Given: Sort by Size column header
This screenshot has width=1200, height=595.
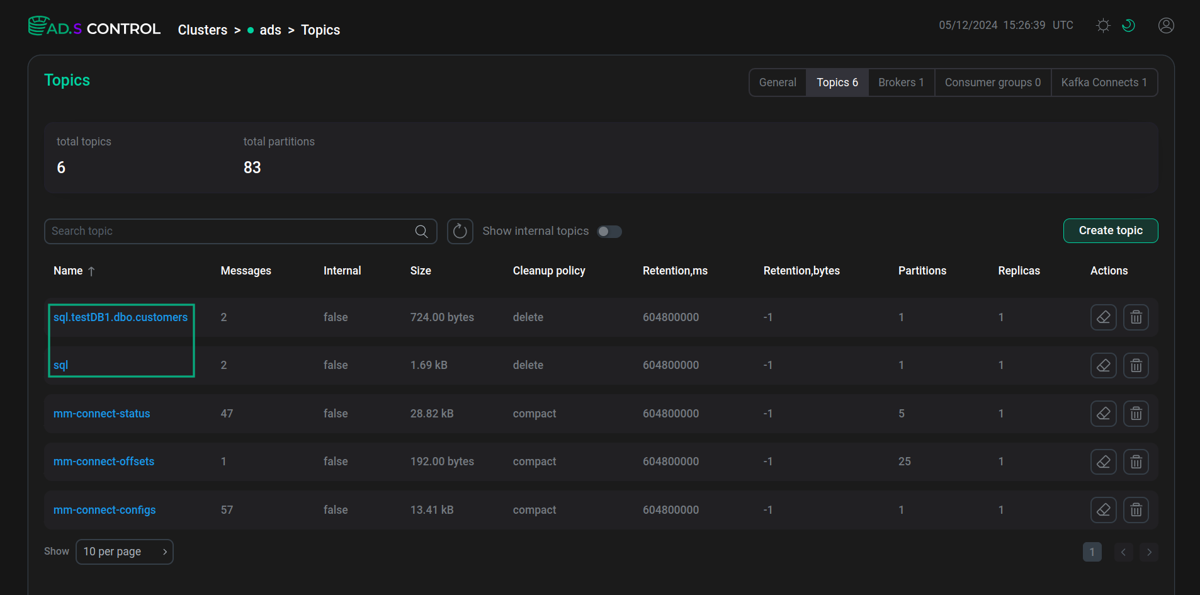Looking at the screenshot, I should [x=421, y=271].
